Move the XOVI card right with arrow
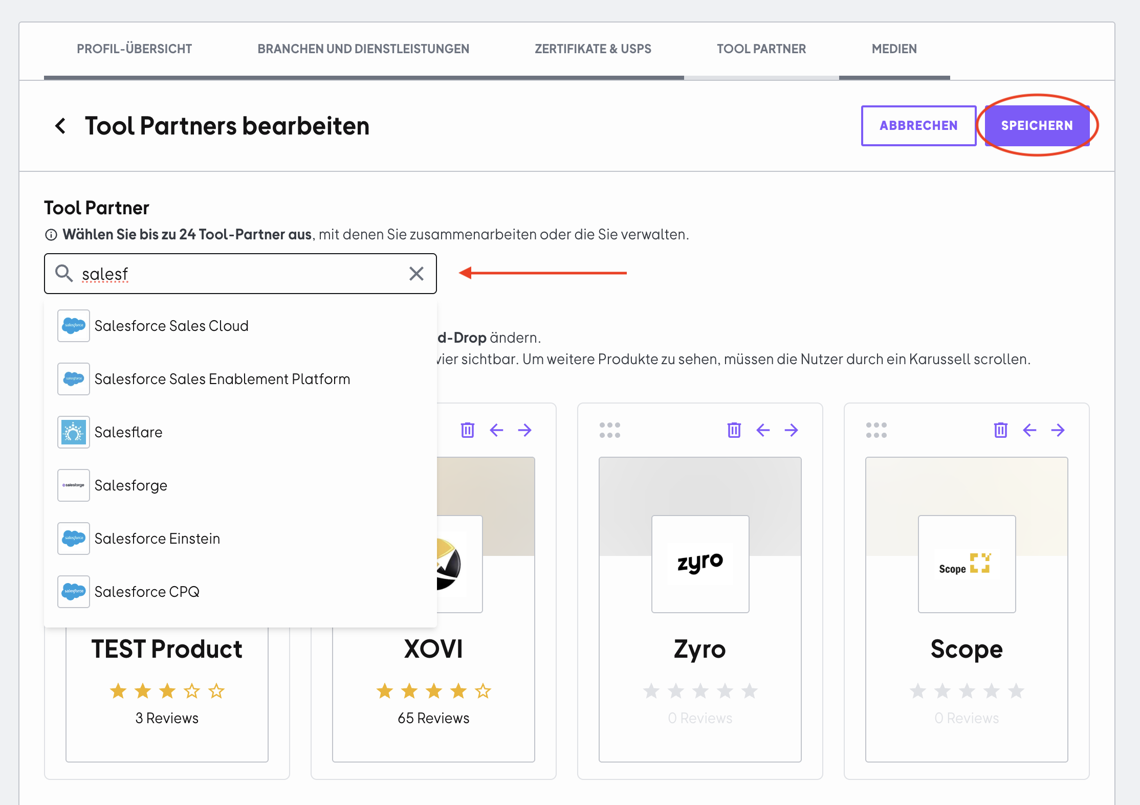The image size is (1140, 805). pyautogui.click(x=524, y=430)
